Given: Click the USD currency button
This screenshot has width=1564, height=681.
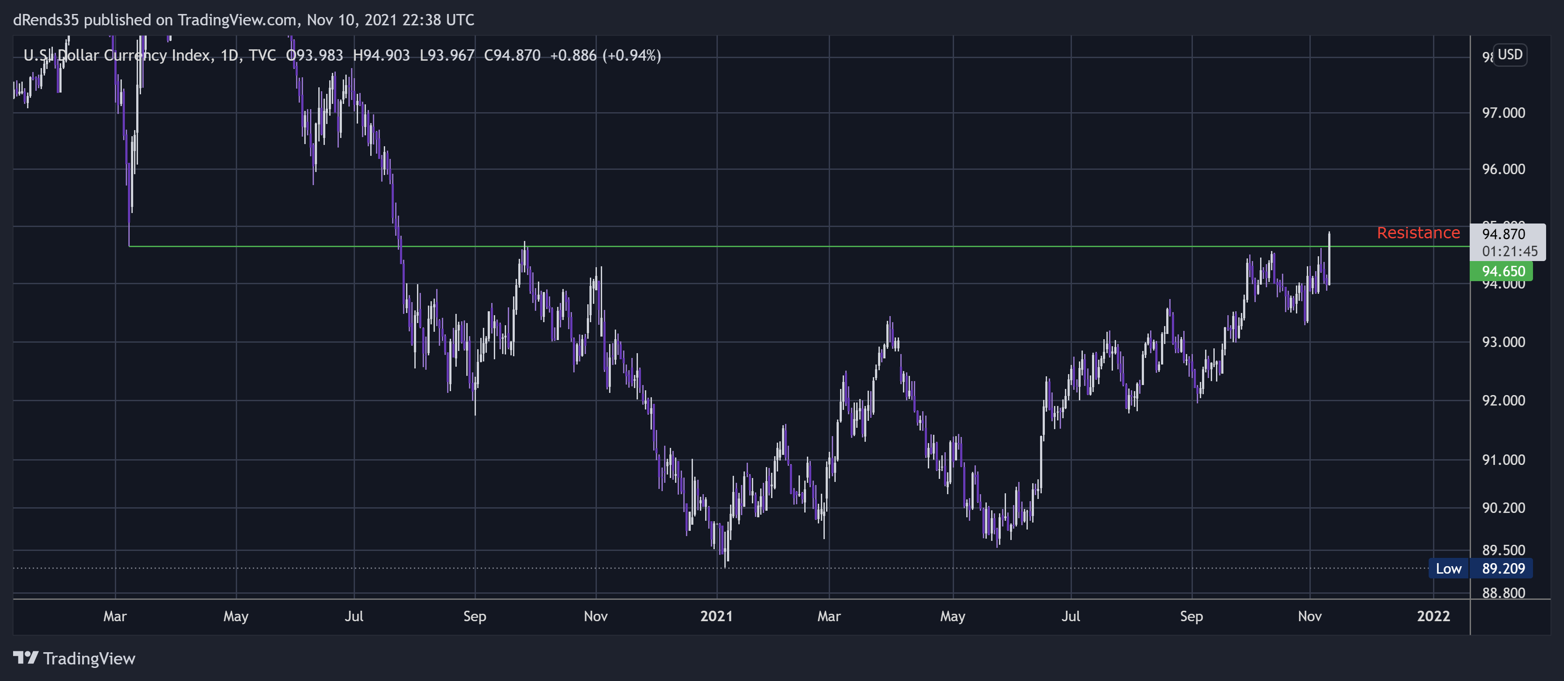Looking at the screenshot, I should pos(1509,55).
